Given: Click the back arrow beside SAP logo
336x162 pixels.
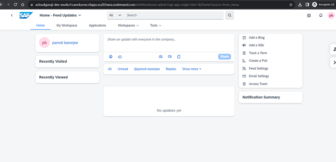Looking at the screenshot, I should (12, 15).
